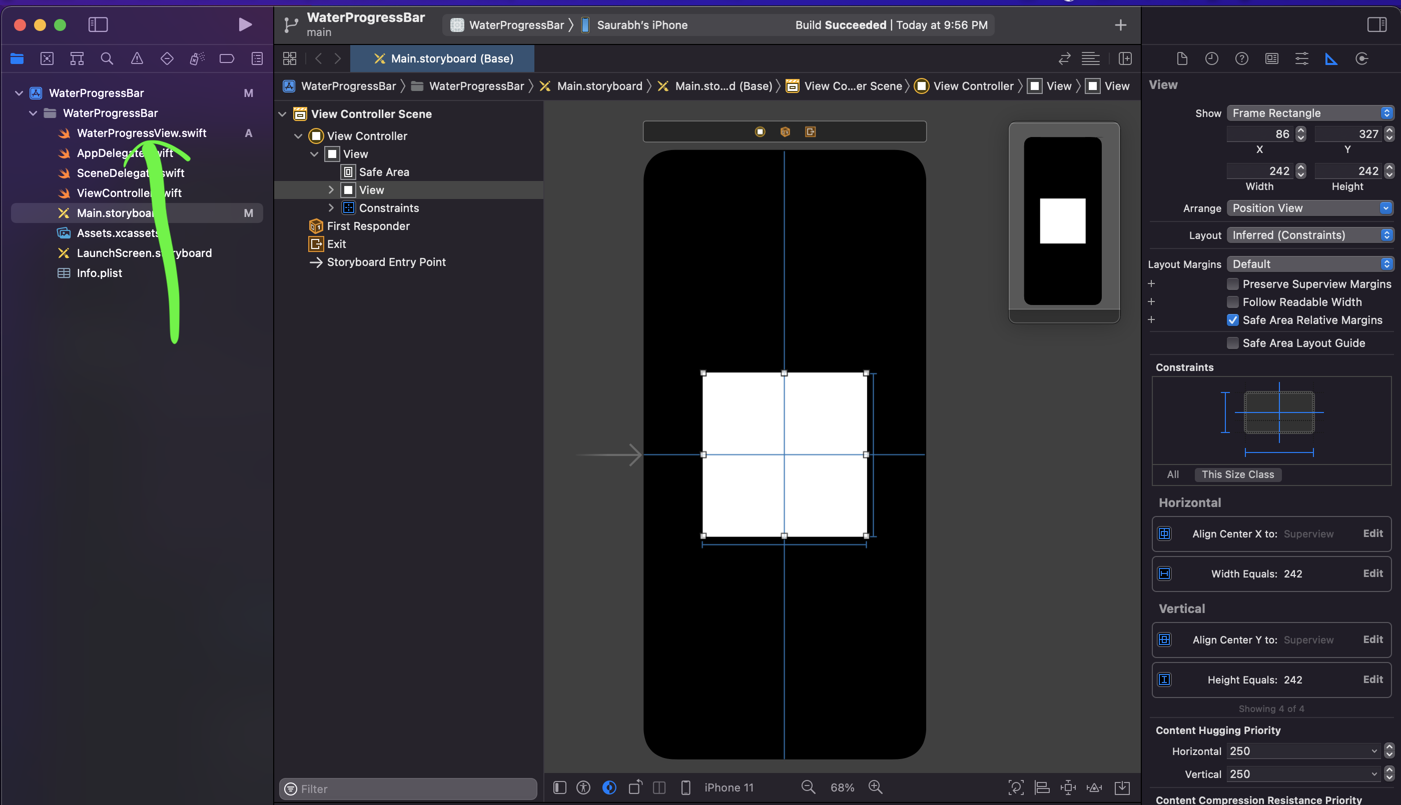
Task: Open the Arrange Position View dropdown
Action: click(1310, 208)
